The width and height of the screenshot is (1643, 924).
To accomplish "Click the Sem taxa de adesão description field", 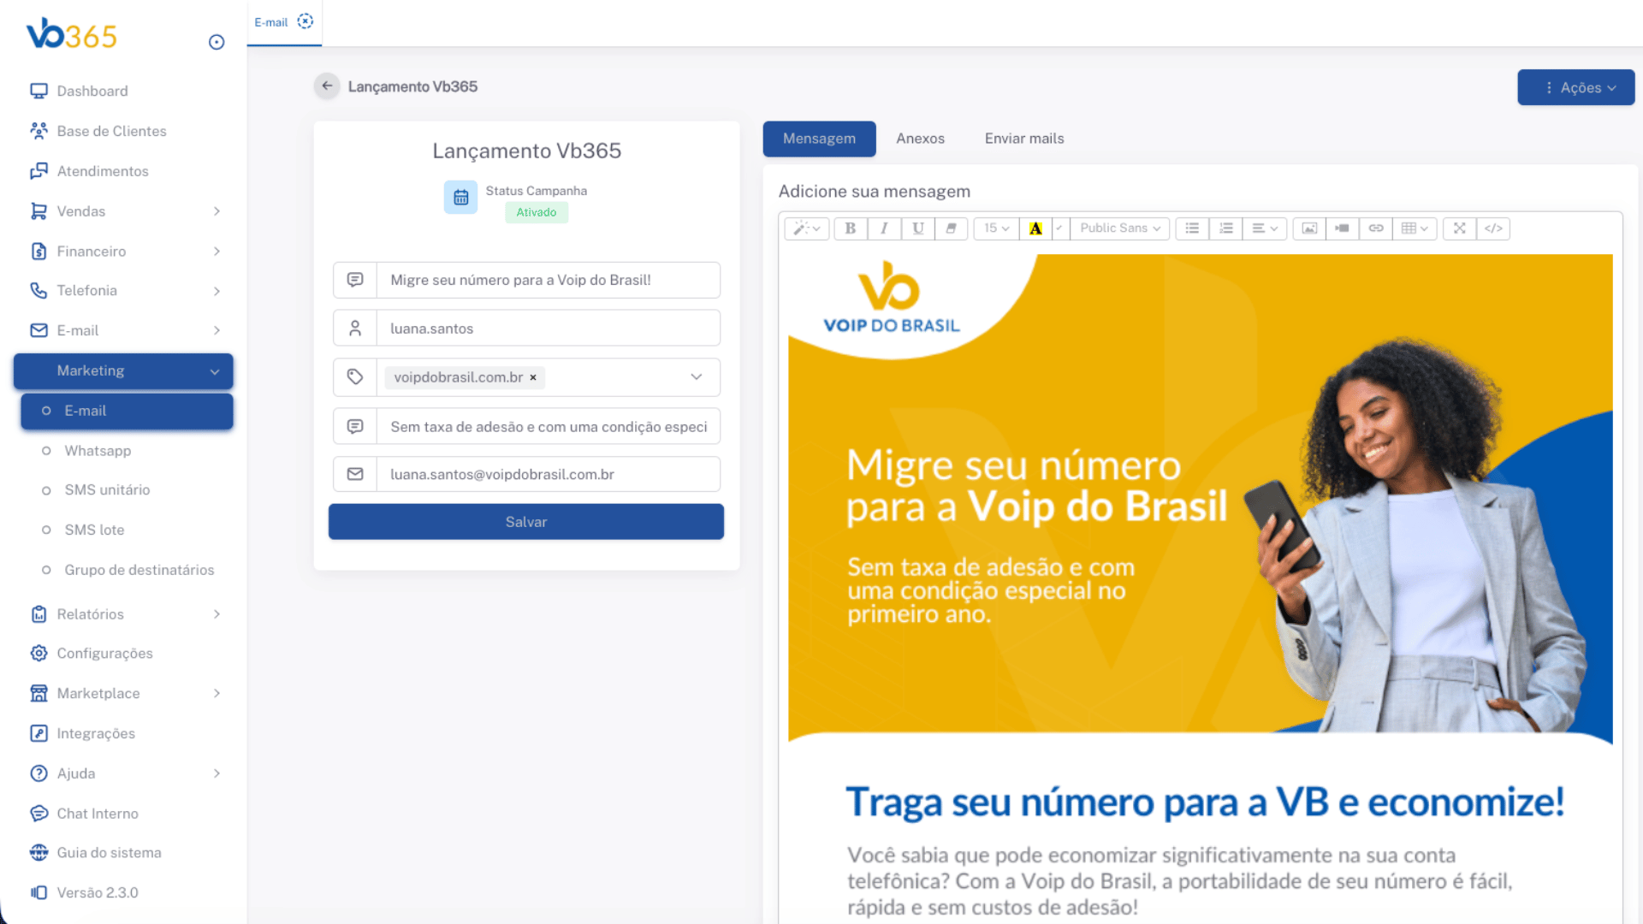I will coord(549,426).
